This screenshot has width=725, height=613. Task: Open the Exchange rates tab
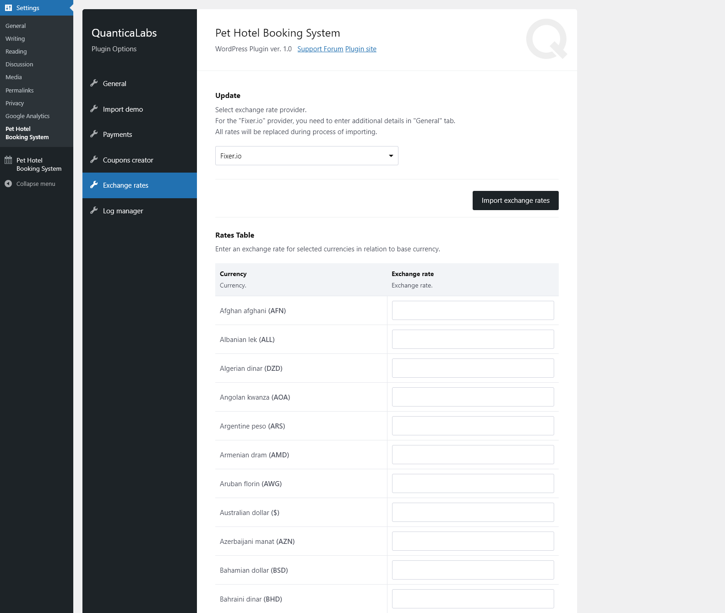[x=125, y=185]
